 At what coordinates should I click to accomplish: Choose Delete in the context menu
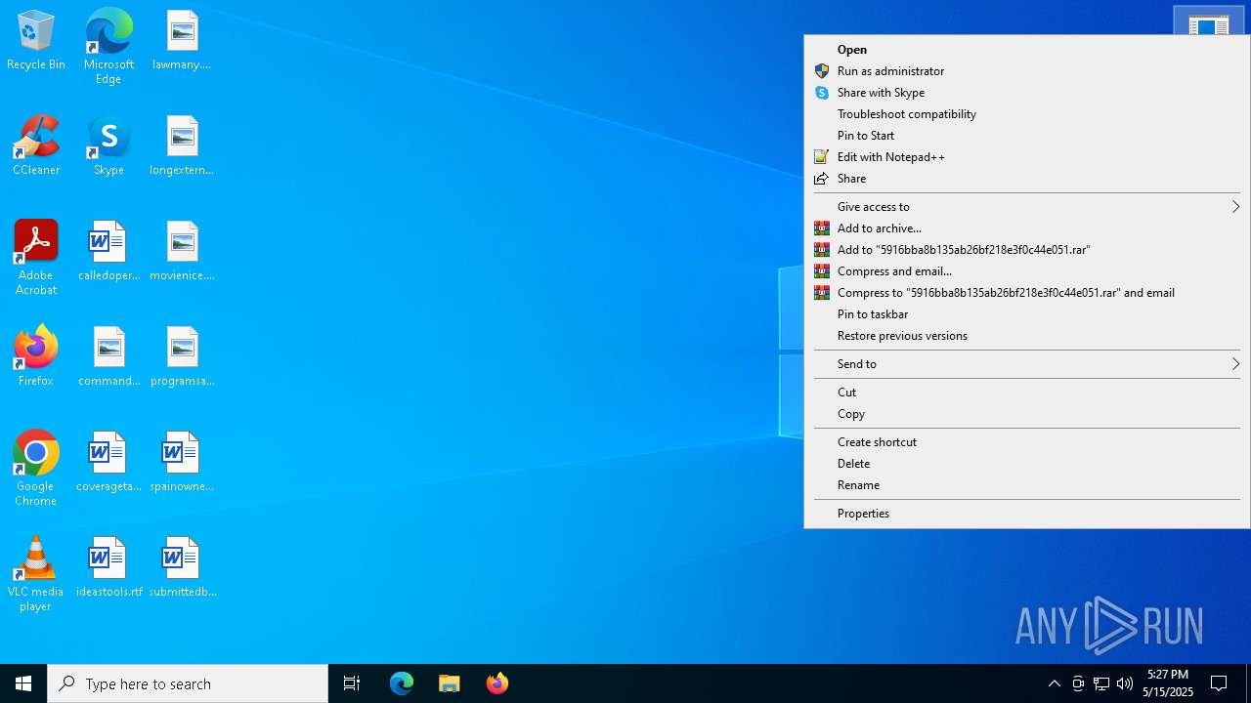1026,464
